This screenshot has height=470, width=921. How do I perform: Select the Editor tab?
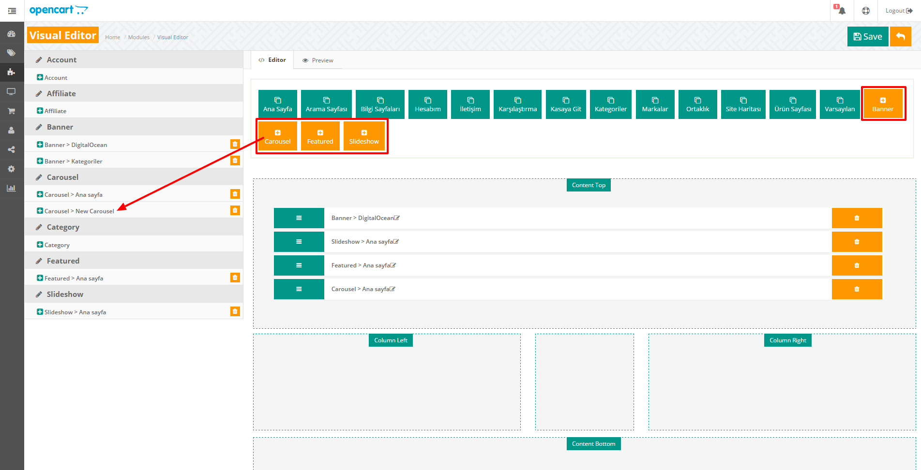click(272, 60)
